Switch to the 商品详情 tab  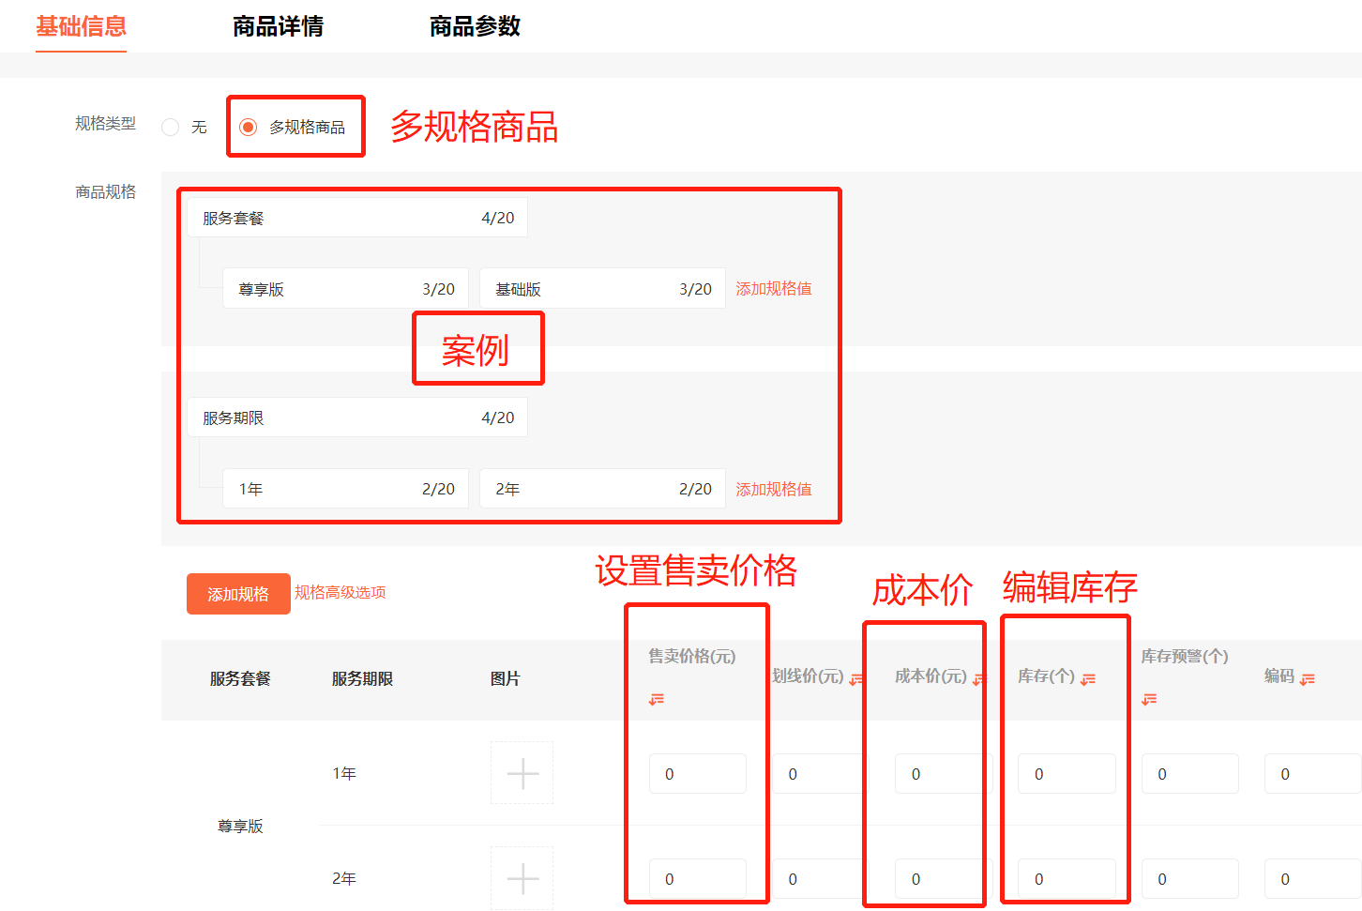pos(278,26)
